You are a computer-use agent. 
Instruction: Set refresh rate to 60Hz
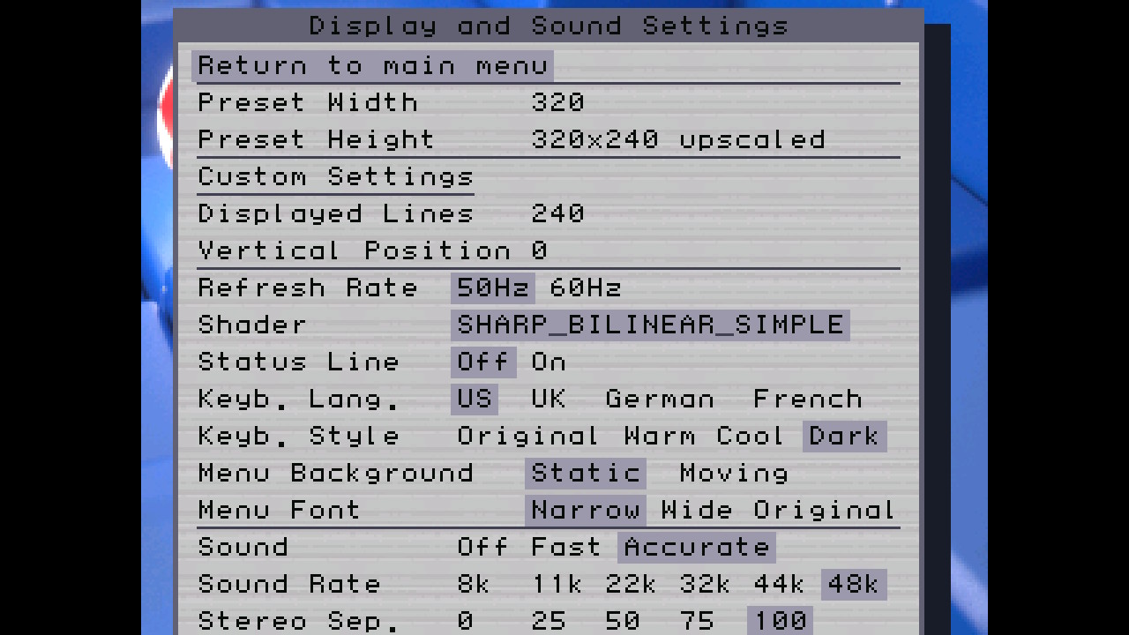coord(586,288)
